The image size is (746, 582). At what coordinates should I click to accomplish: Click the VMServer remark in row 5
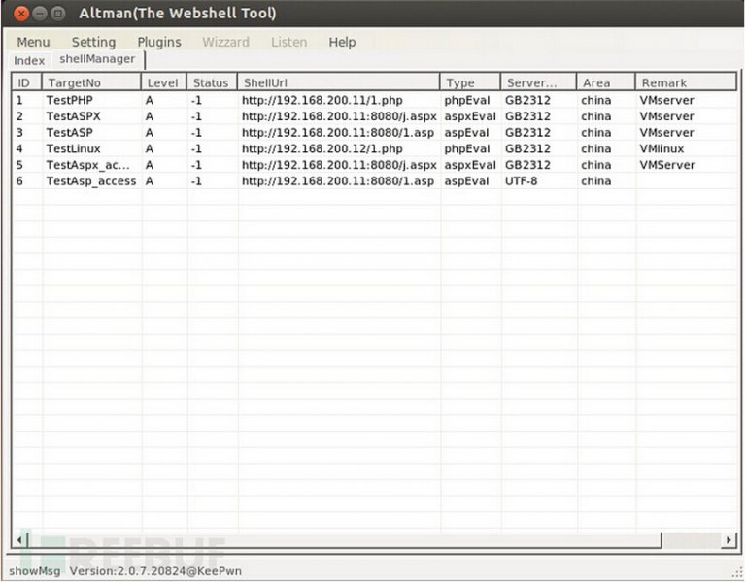click(667, 165)
